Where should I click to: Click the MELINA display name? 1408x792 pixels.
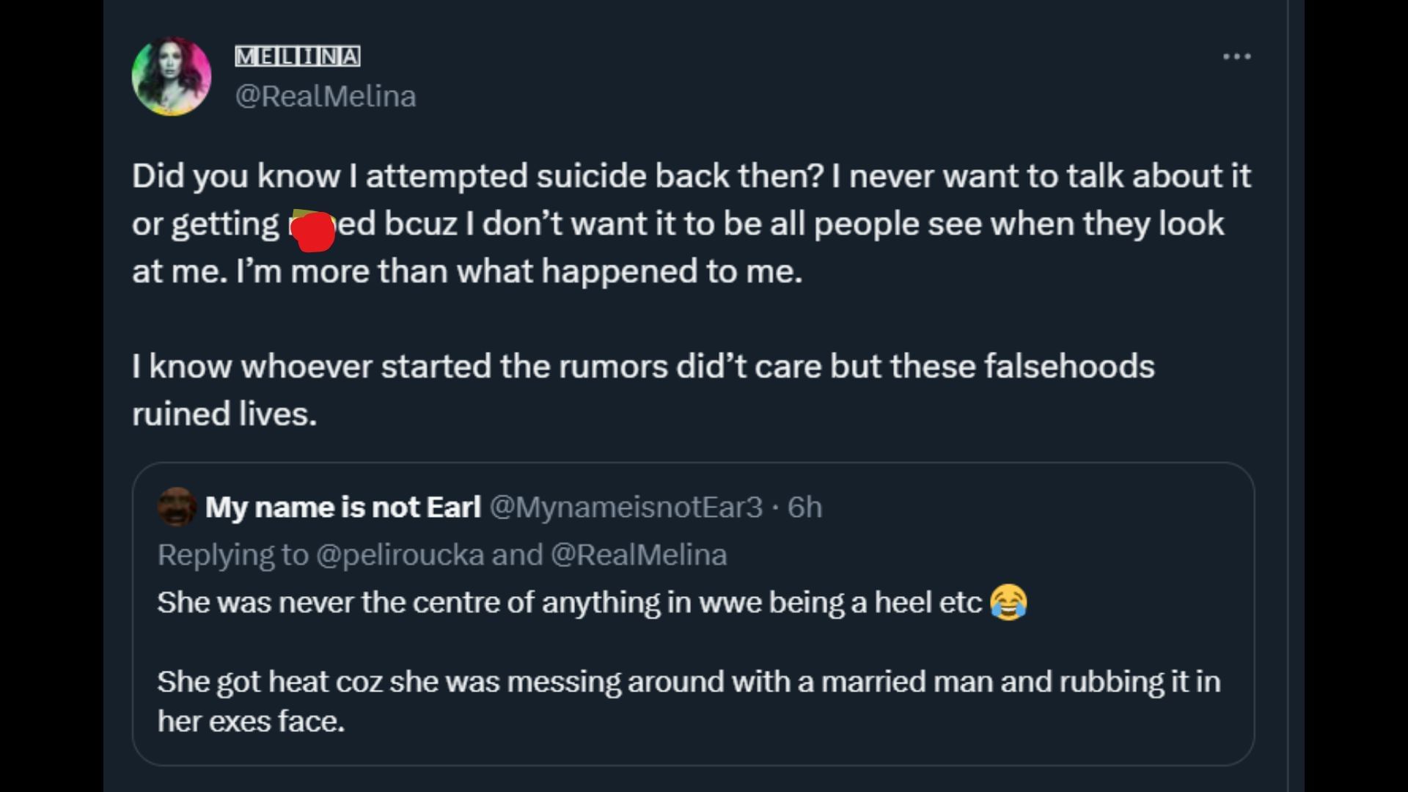(297, 56)
